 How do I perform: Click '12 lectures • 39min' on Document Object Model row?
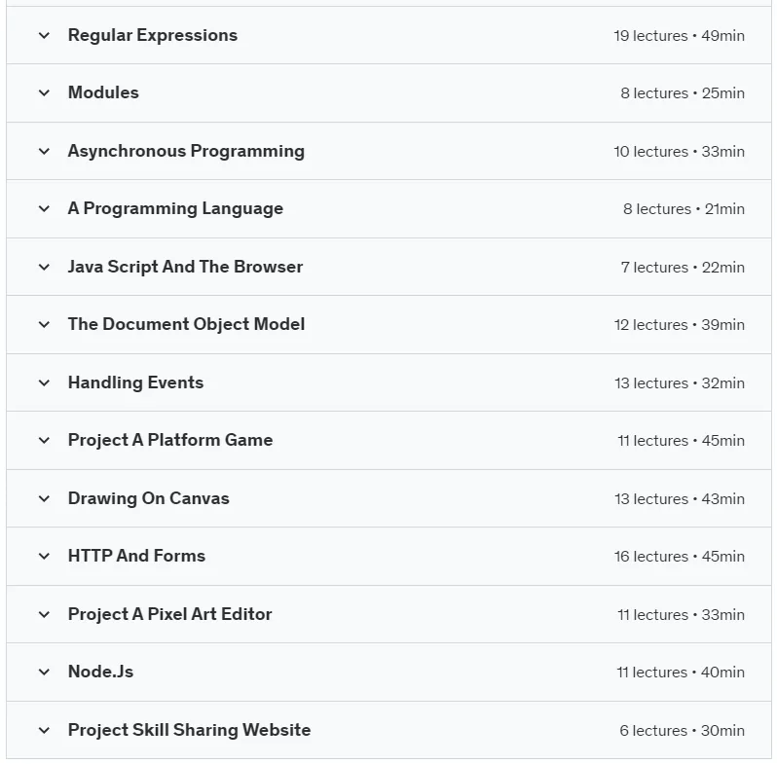[x=680, y=325]
